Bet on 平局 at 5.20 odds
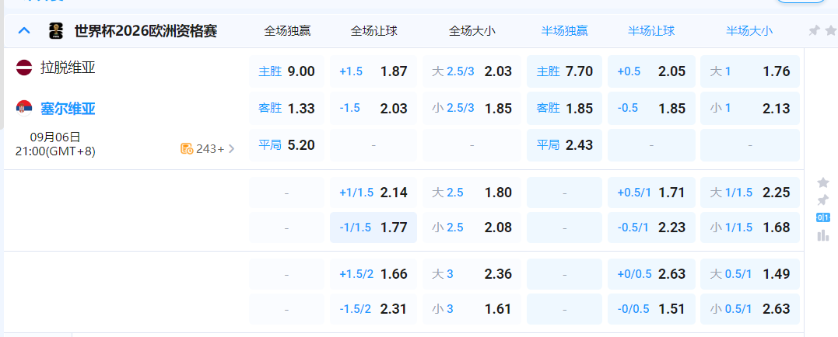 pos(286,145)
